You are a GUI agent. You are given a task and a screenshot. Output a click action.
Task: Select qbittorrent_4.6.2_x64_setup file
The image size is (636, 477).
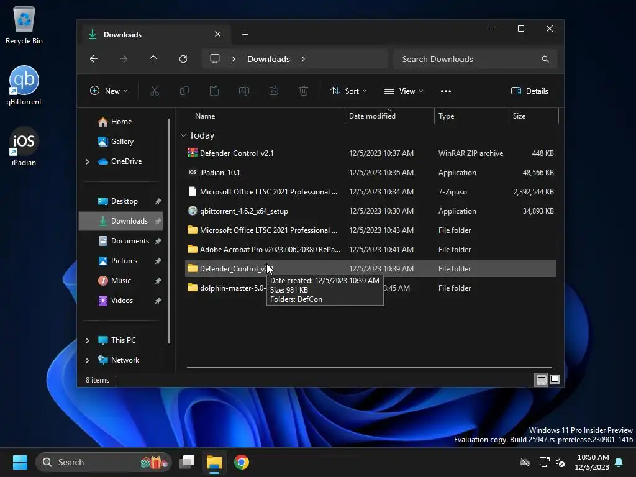pos(370,211)
